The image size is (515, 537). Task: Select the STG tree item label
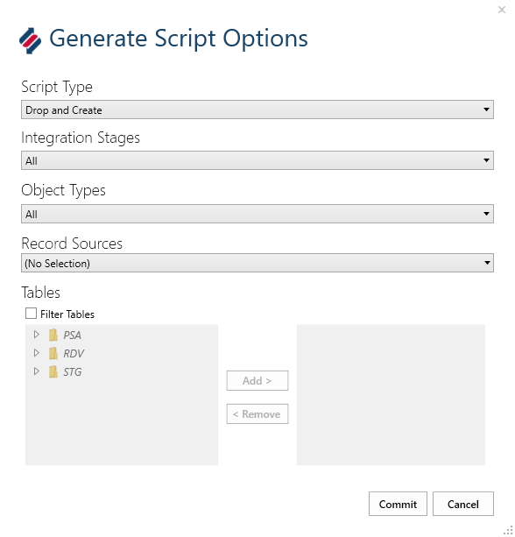click(73, 372)
